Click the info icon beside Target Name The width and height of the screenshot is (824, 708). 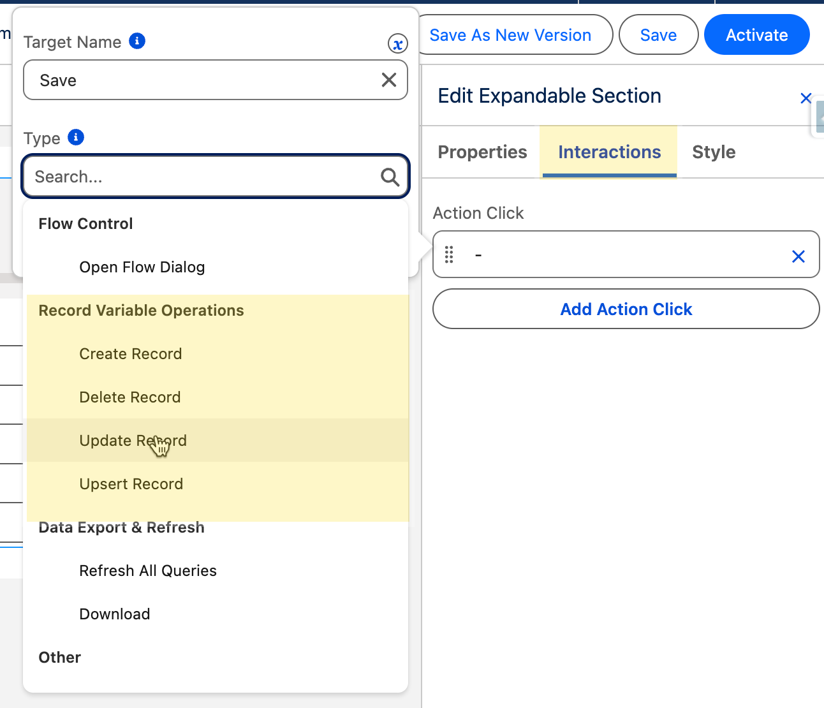(x=137, y=41)
